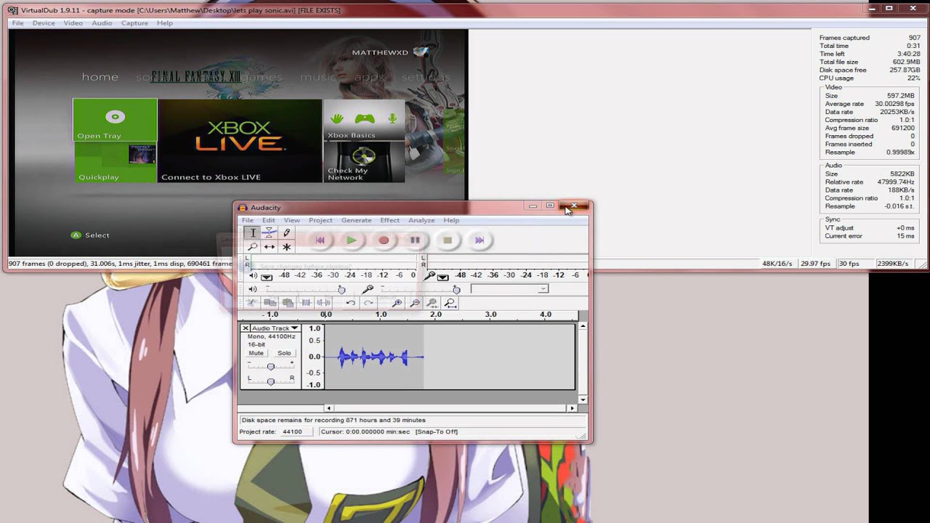Viewport: 930px width, 523px height.
Task: Click 'Connect to Xbox LIVE' tile in preview
Action: (240, 141)
